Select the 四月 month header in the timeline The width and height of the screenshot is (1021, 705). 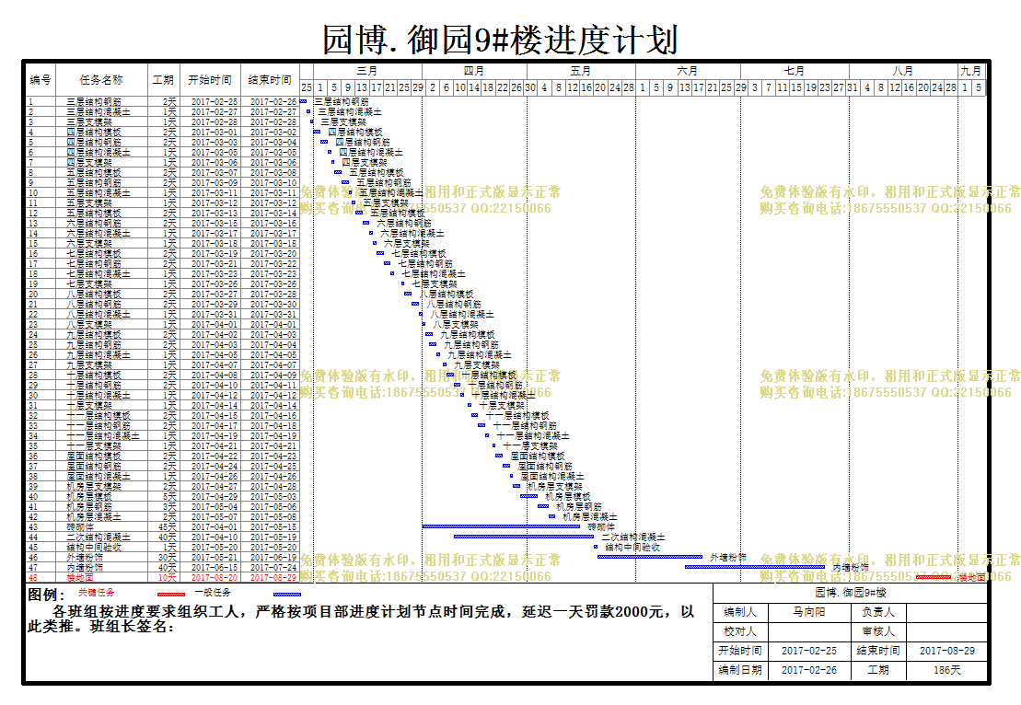tap(474, 71)
